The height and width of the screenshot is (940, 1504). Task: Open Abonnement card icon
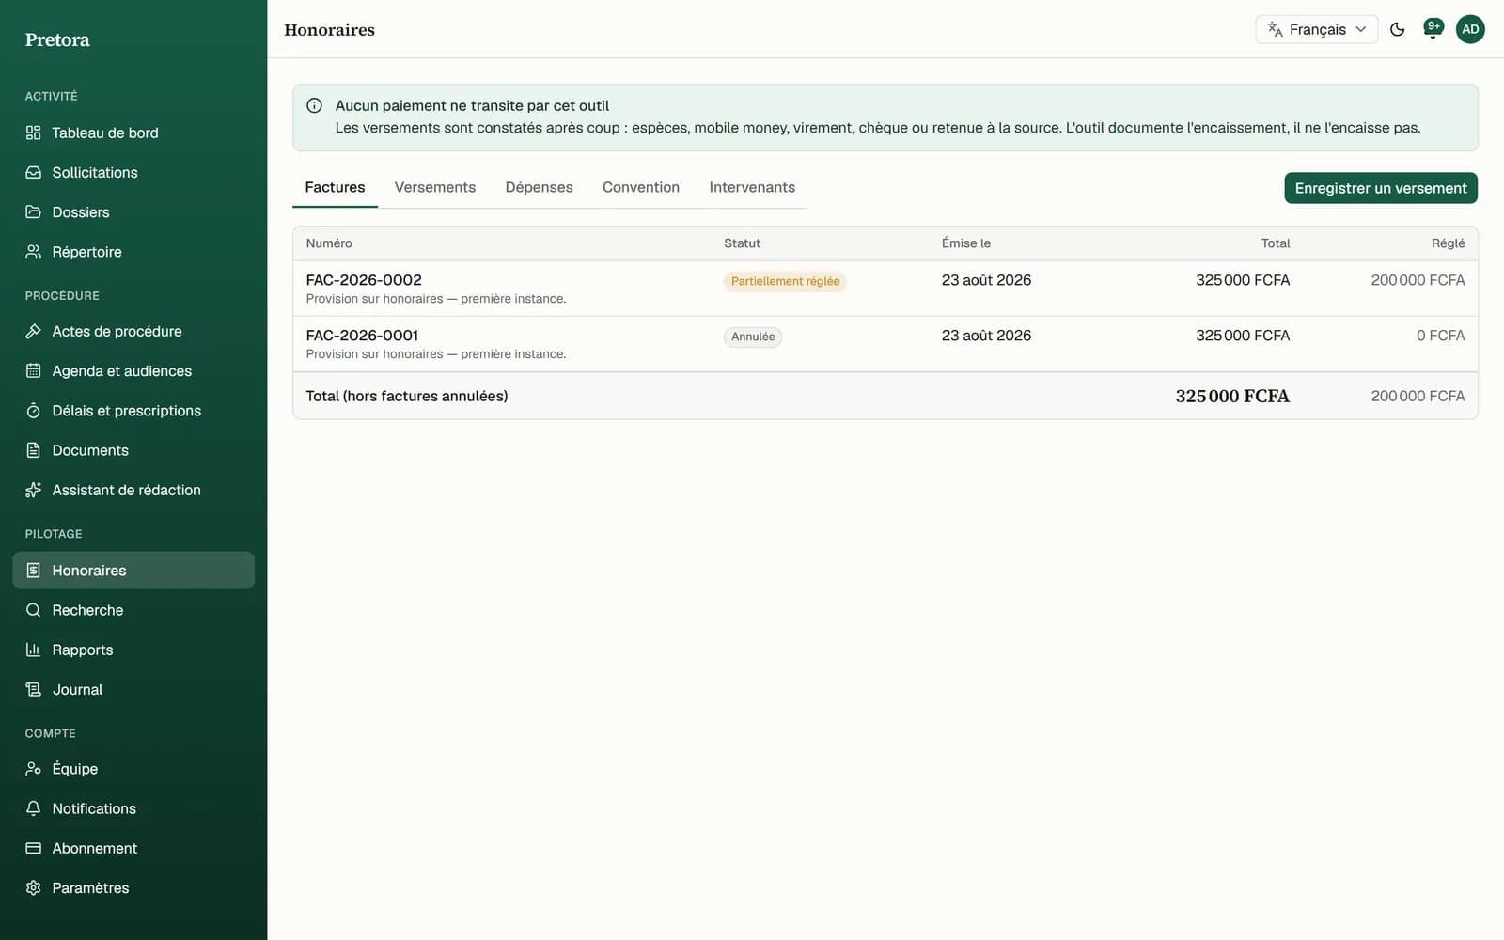[33, 848]
